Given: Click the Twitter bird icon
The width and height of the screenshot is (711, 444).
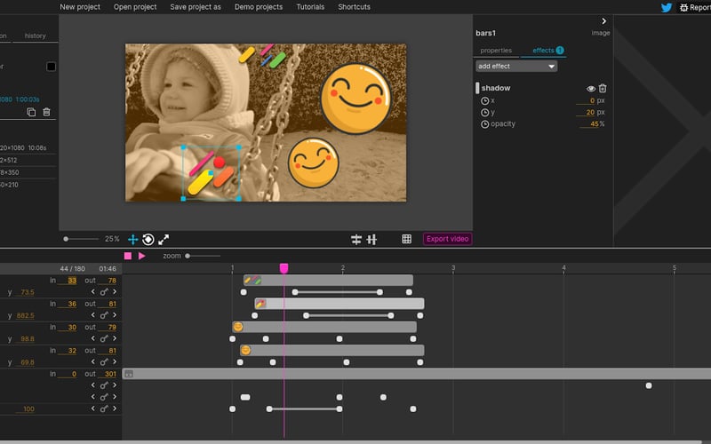Looking at the screenshot, I should click(x=667, y=7).
